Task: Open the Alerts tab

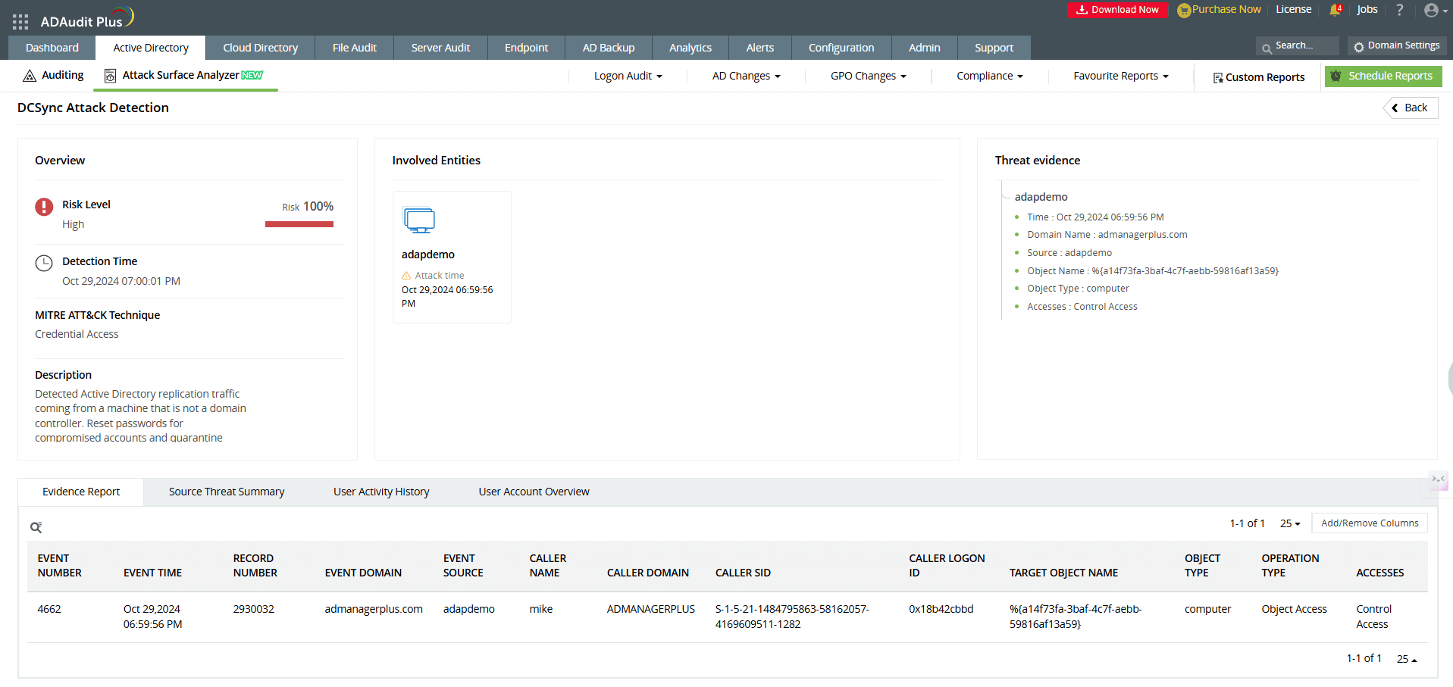Action: [x=759, y=48]
